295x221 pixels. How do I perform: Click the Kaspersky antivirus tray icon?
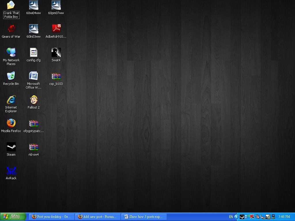pos(252,217)
